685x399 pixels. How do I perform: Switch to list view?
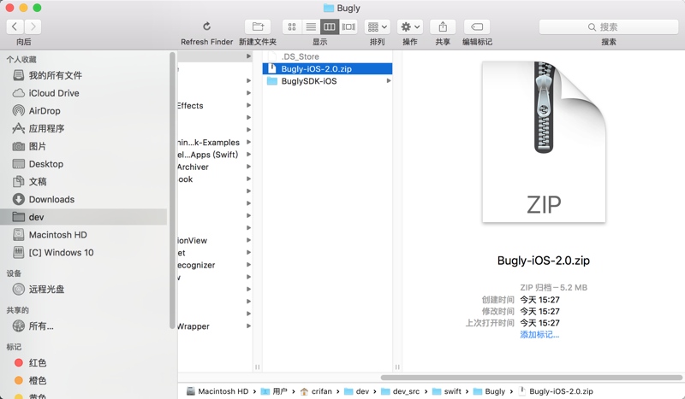pyautogui.click(x=311, y=27)
